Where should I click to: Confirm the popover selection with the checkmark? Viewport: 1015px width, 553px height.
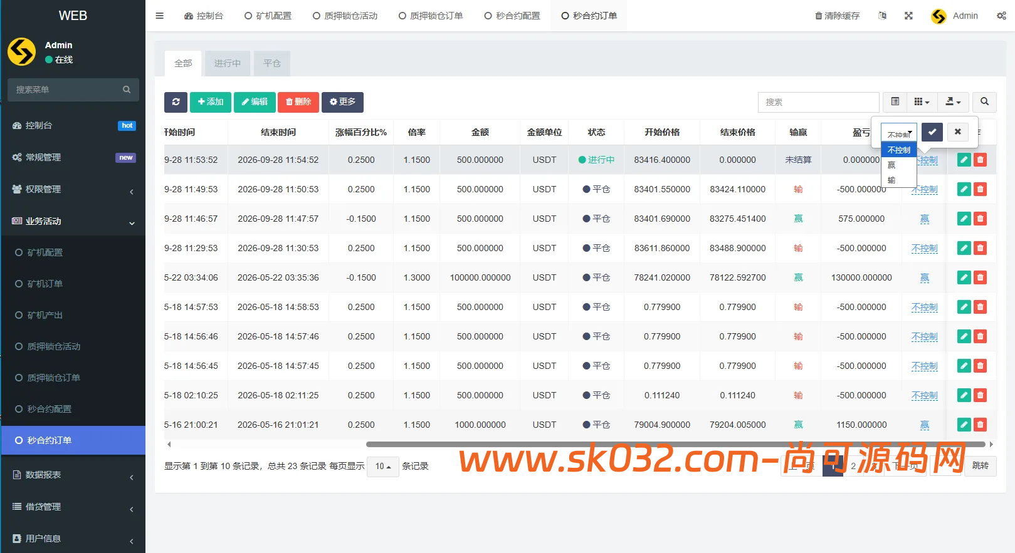pos(932,132)
